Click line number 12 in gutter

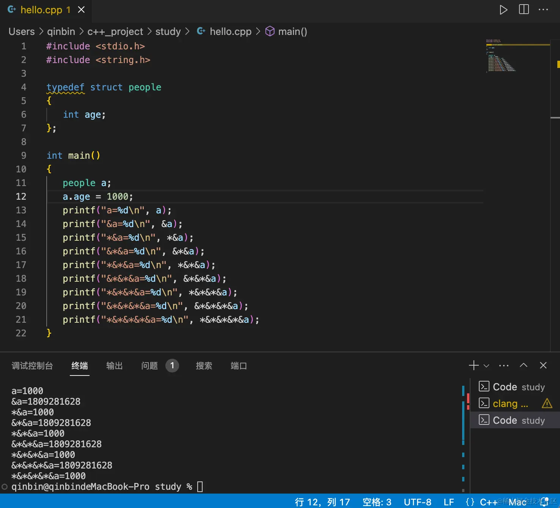(21, 196)
